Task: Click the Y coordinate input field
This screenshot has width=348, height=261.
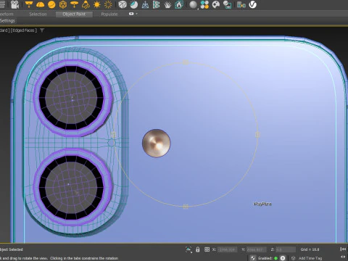Action: pos(257,249)
